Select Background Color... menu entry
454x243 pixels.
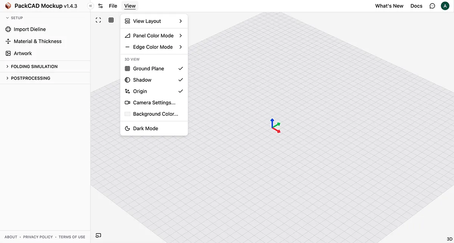coord(154,114)
